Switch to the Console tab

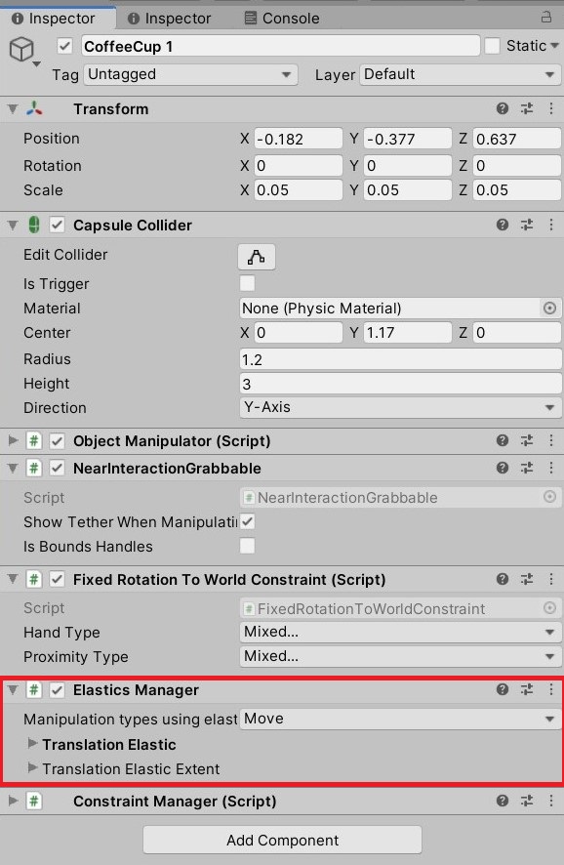pyautogui.click(x=282, y=19)
